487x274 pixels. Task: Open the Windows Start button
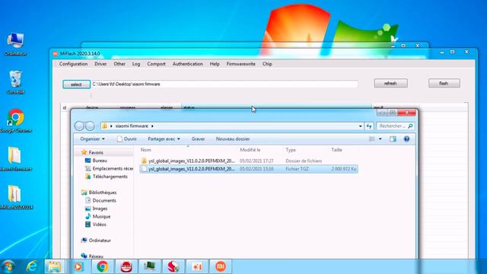pyautogui.click(x=8, y=266)
